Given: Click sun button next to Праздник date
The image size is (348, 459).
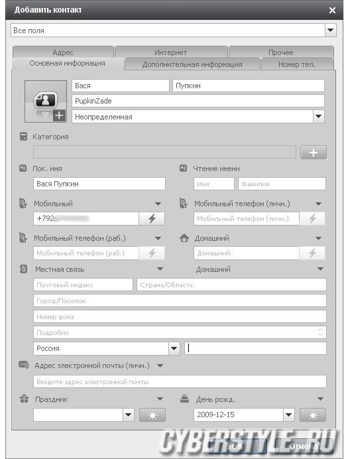Looking at the screenshot, I should pyautogui.click(x=152, y=415).
